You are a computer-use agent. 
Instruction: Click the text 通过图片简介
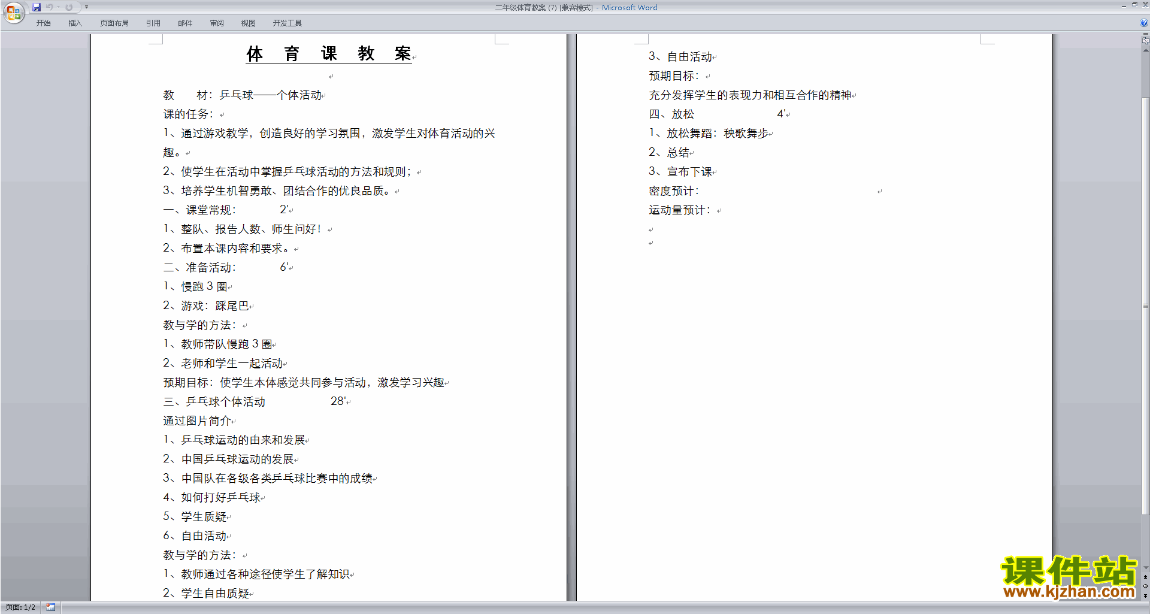coord(197,421)
